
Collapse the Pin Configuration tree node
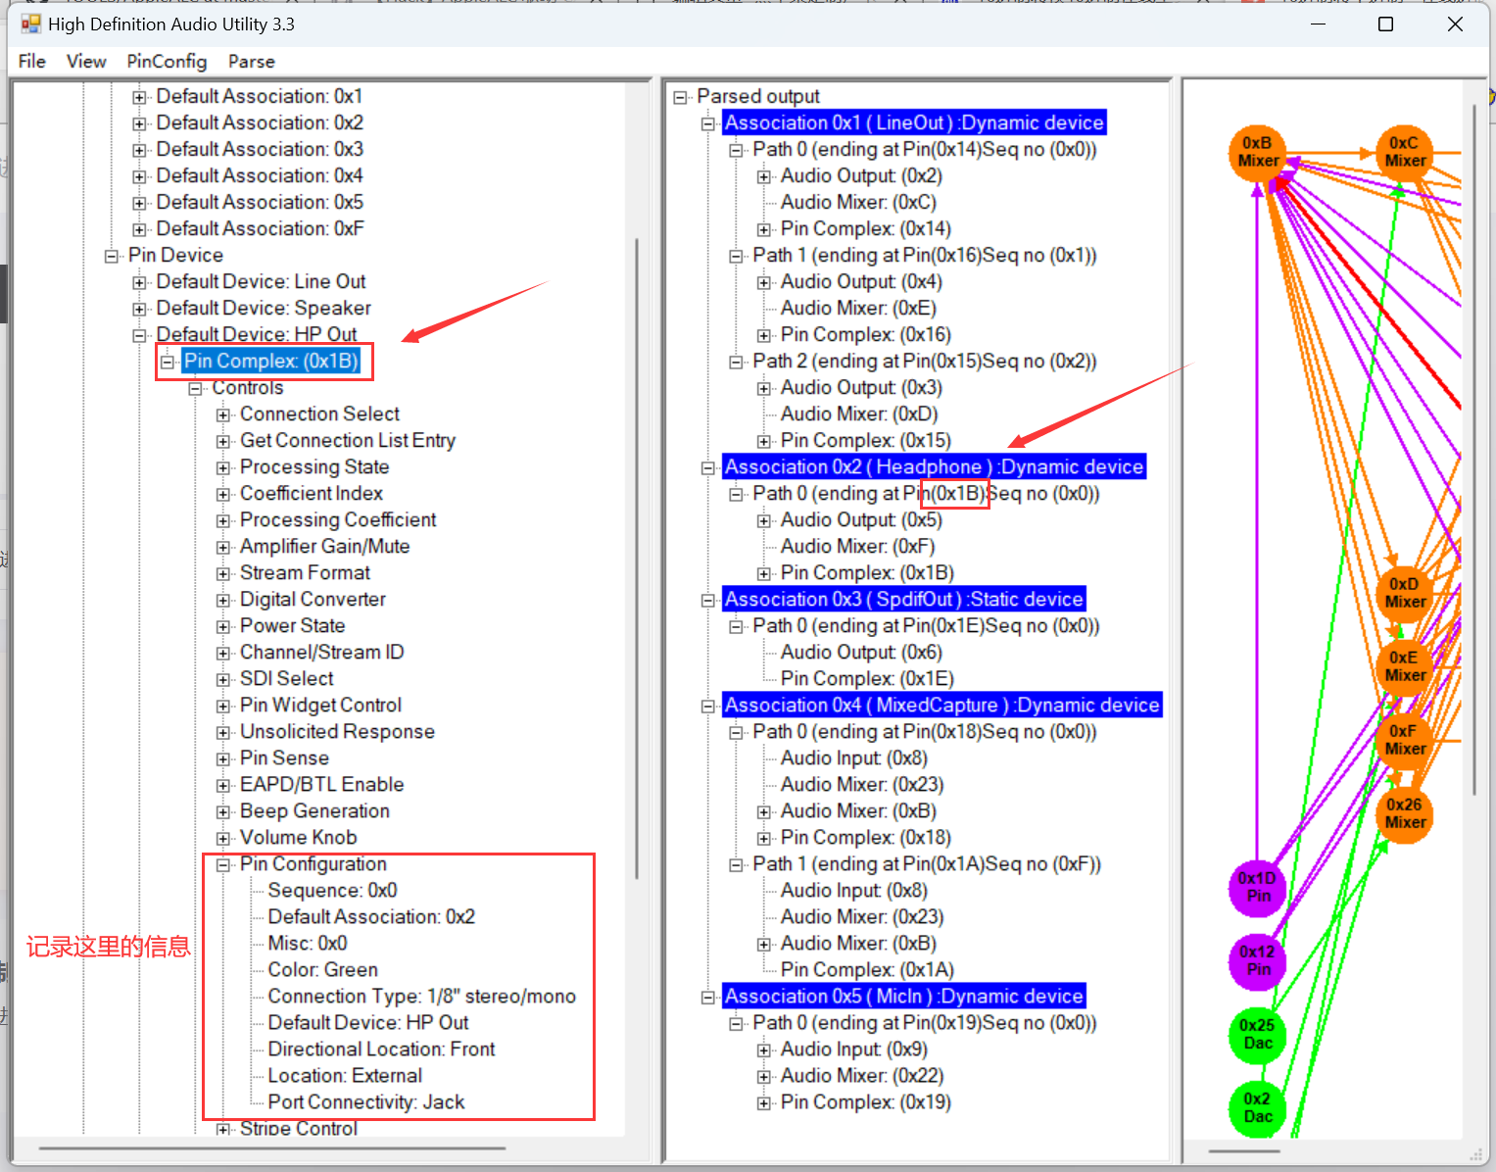tap(223, 865)
